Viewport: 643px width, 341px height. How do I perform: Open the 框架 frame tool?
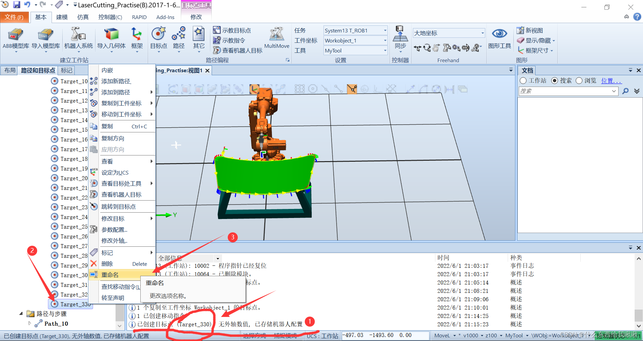pos(137,39)
